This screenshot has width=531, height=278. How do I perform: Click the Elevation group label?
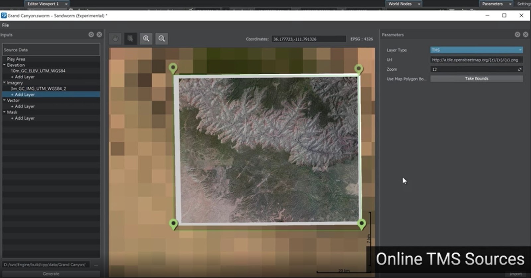point(16,65)
